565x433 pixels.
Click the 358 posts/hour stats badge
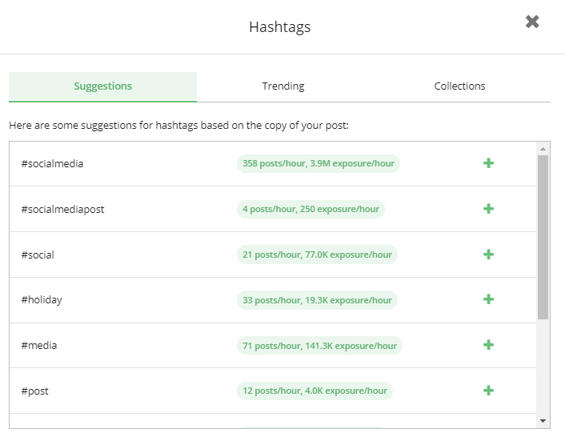point(319,164)
